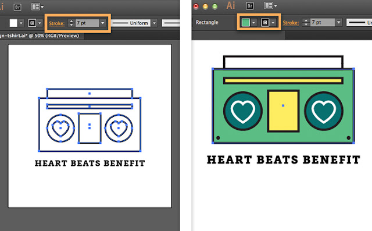
Task: Select the gn-tshirt.ai document tab
Action: point(40,36)
